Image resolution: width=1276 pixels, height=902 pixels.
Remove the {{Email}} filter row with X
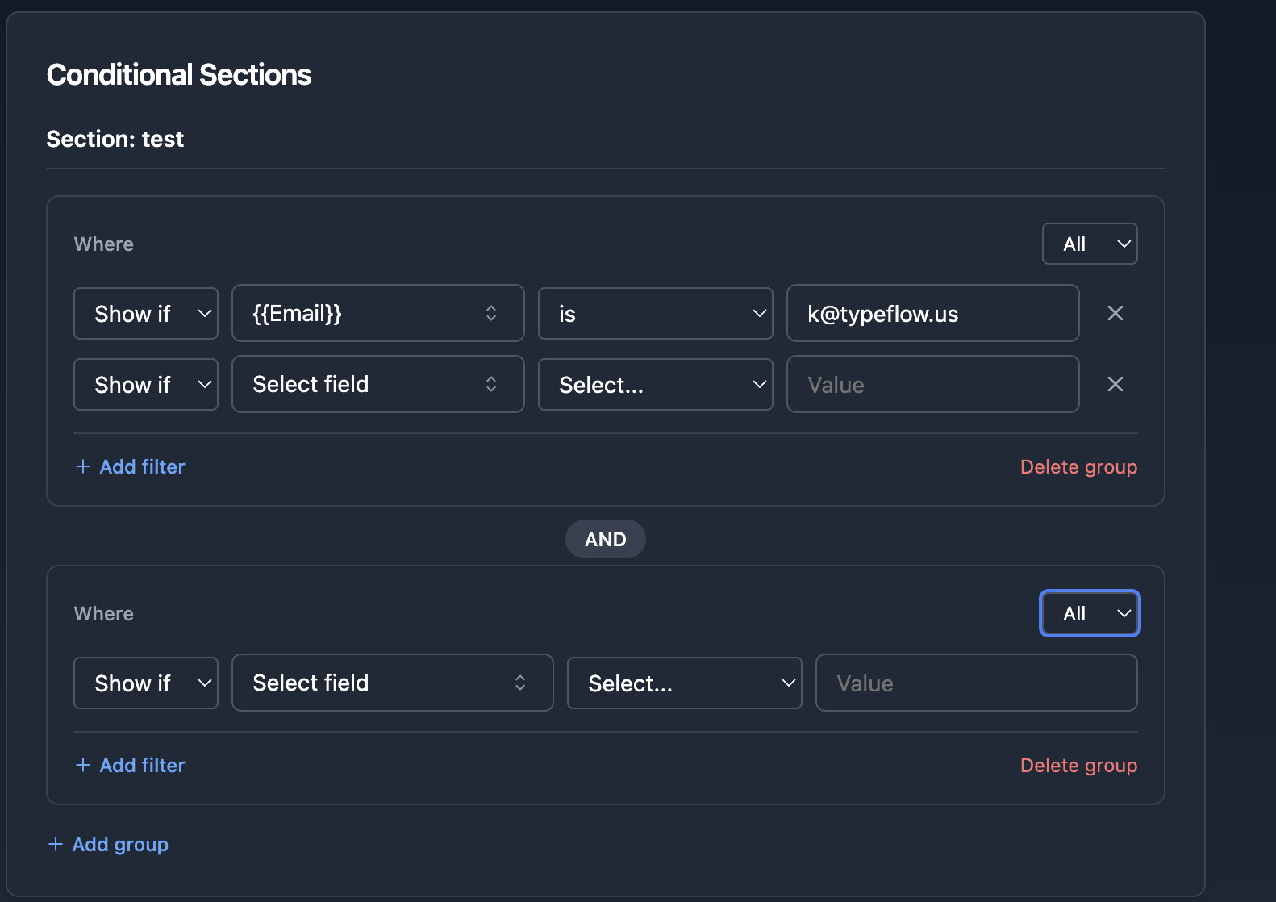pyautogui.click(x=1115, y=313)
